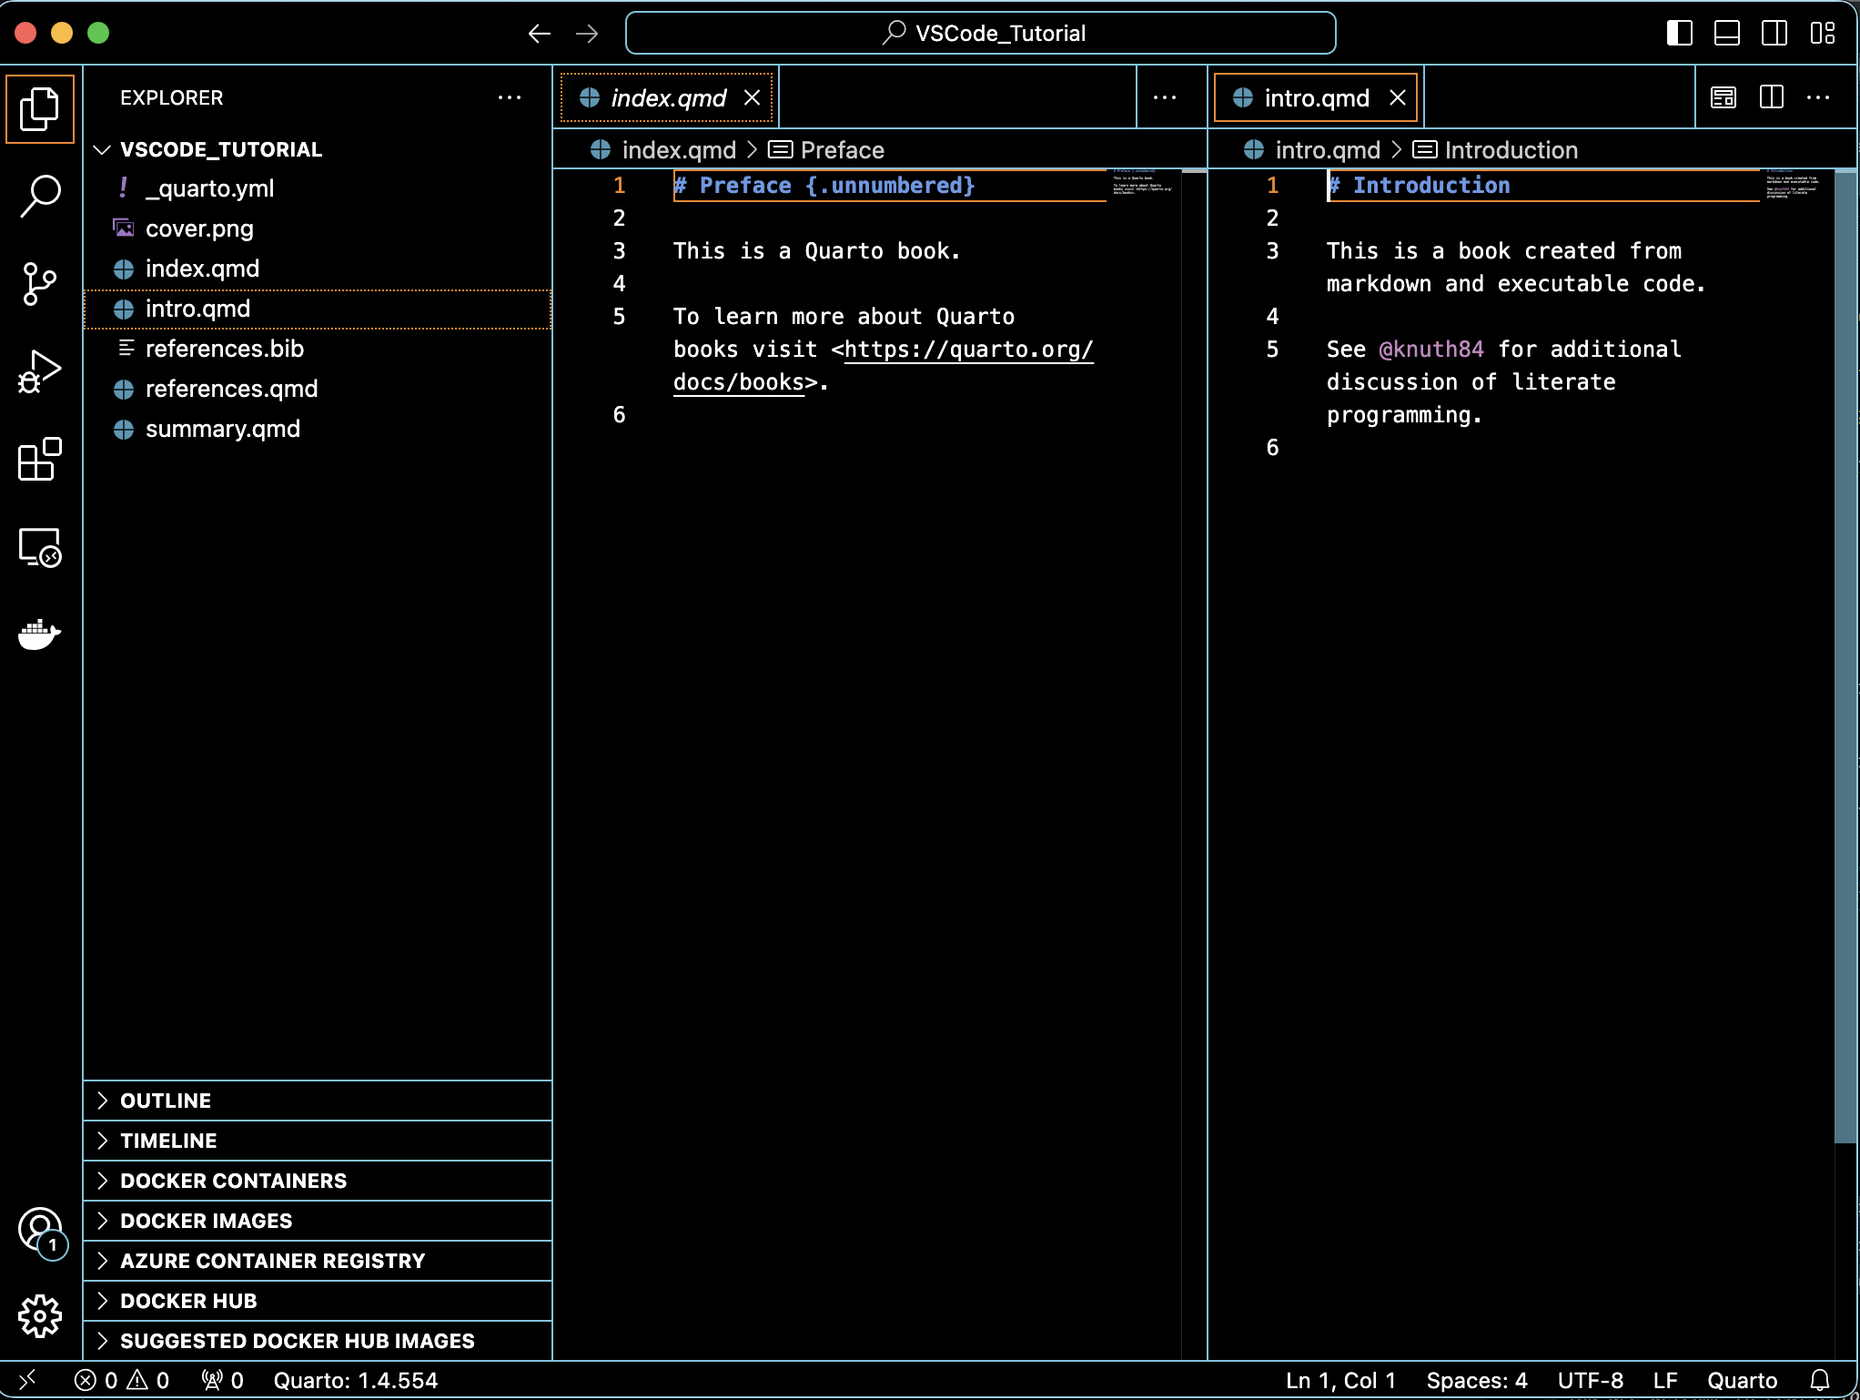Viewport: 1860px width, 1400px height.
Task: Toggle the secondary side bar
Action: click(1774, 34)
